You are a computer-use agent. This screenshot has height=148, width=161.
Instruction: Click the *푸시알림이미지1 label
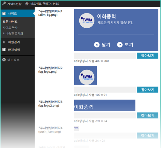(50, 11)
